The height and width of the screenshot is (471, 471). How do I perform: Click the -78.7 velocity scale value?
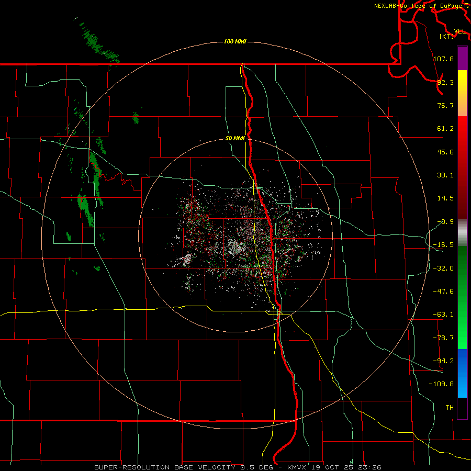click(x=443, y=338)
